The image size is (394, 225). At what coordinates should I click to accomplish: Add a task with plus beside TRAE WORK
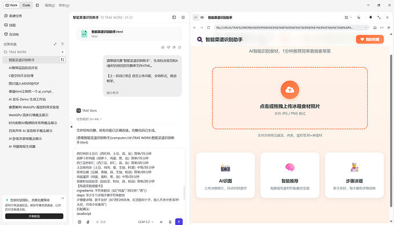[63, 52]
